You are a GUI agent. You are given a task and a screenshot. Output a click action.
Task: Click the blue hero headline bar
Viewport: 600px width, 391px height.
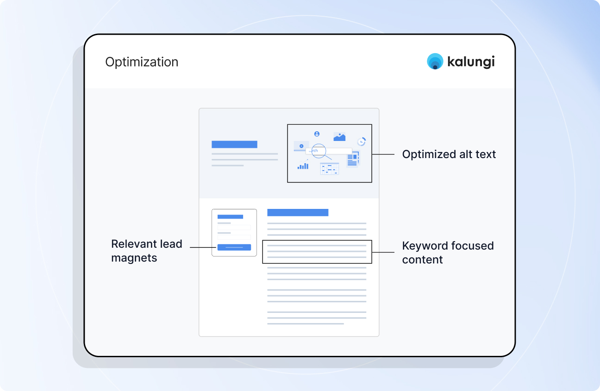[x=234, y=144]
